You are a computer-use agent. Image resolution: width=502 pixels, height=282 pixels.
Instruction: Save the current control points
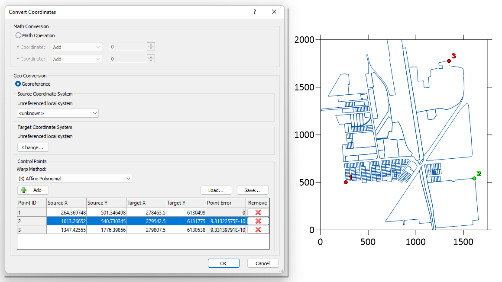[x=253, y=190]
